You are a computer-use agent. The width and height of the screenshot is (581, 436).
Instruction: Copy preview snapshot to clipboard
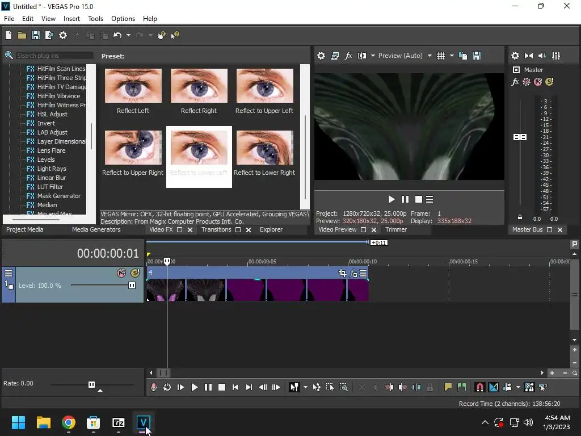(x=463, y=56)
